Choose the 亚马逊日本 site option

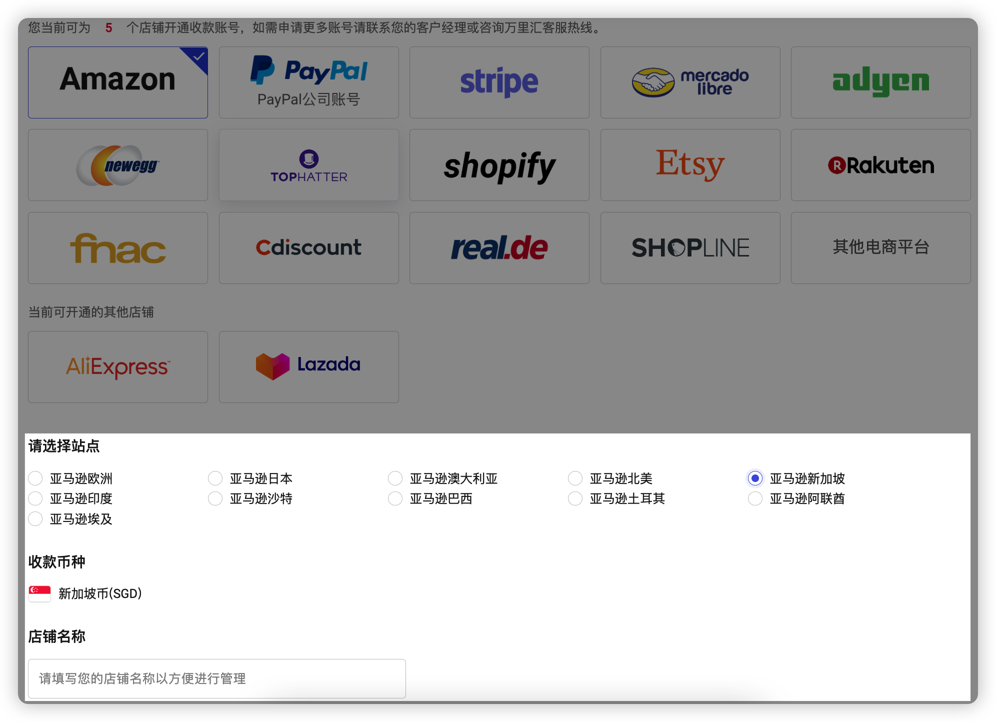215,478
